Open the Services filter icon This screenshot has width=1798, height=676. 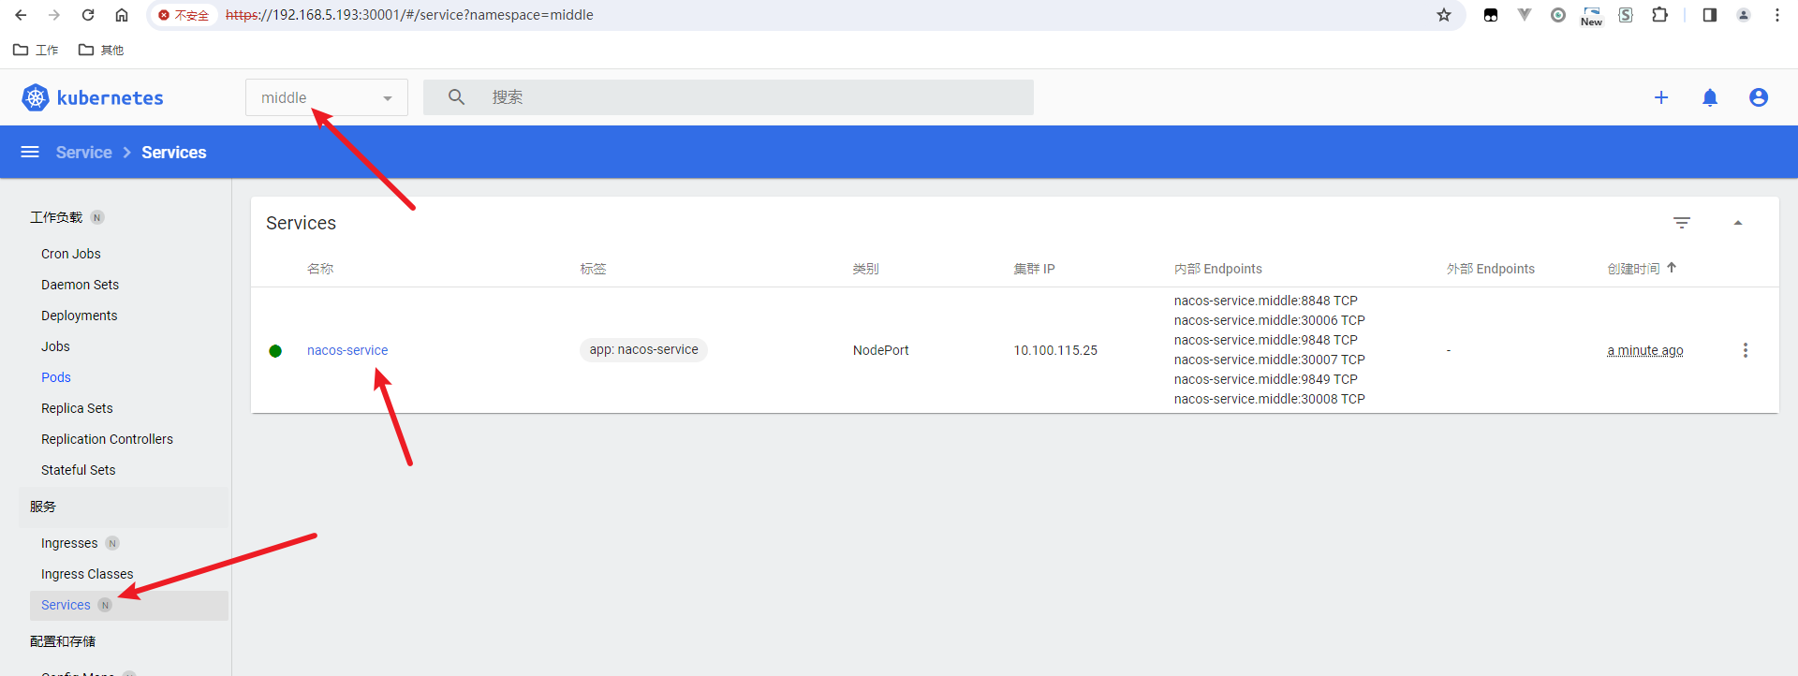point(1682,223)
